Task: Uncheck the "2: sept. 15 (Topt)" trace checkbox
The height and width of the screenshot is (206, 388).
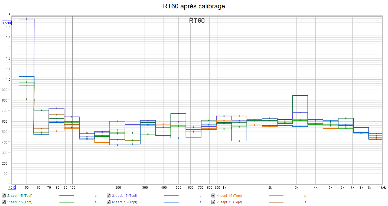Action: [4, 195]
